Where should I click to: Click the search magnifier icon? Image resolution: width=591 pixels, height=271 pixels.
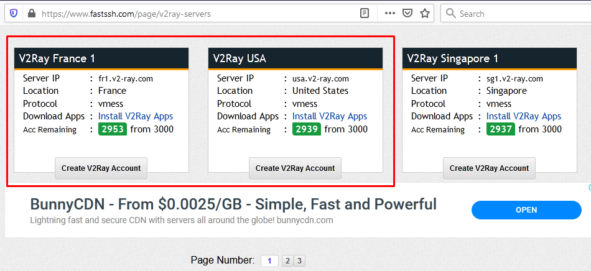click(x=450, y=14)
